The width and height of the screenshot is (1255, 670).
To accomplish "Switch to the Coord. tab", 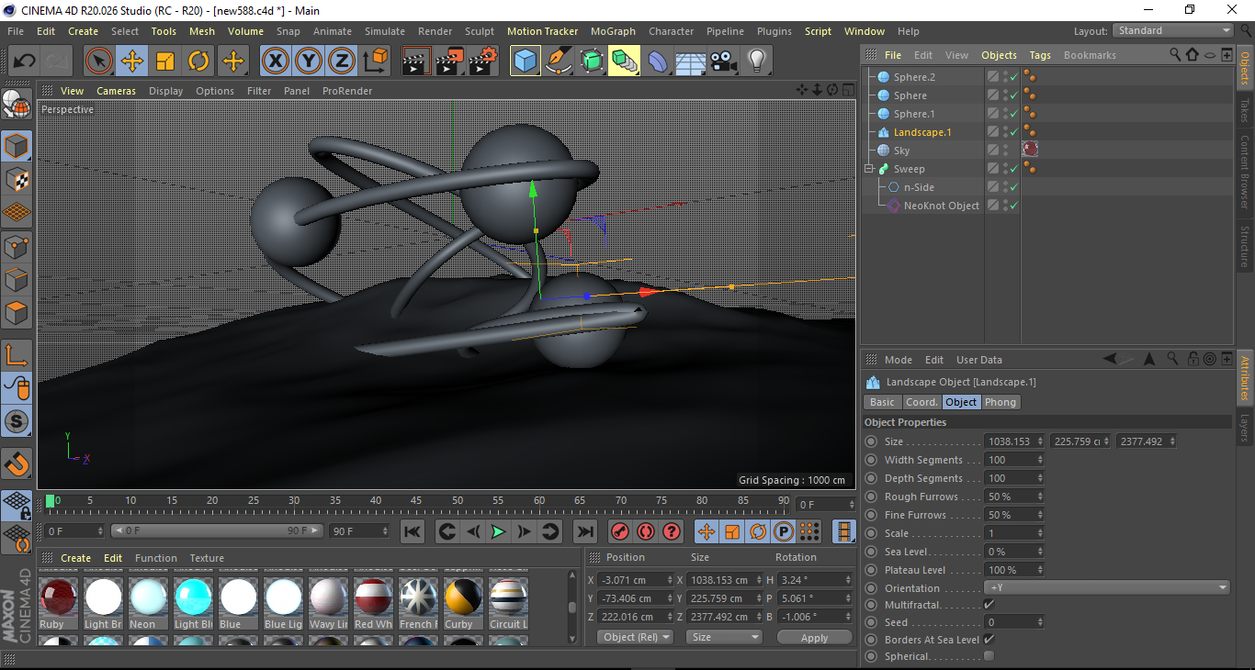I will [921, 402].
